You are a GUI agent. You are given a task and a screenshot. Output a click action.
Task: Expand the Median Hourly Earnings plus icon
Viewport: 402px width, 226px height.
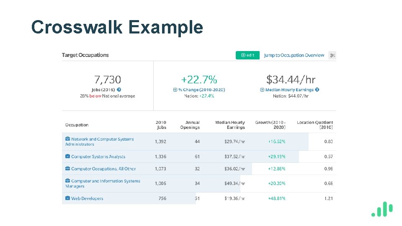click(x=262, y=90)
